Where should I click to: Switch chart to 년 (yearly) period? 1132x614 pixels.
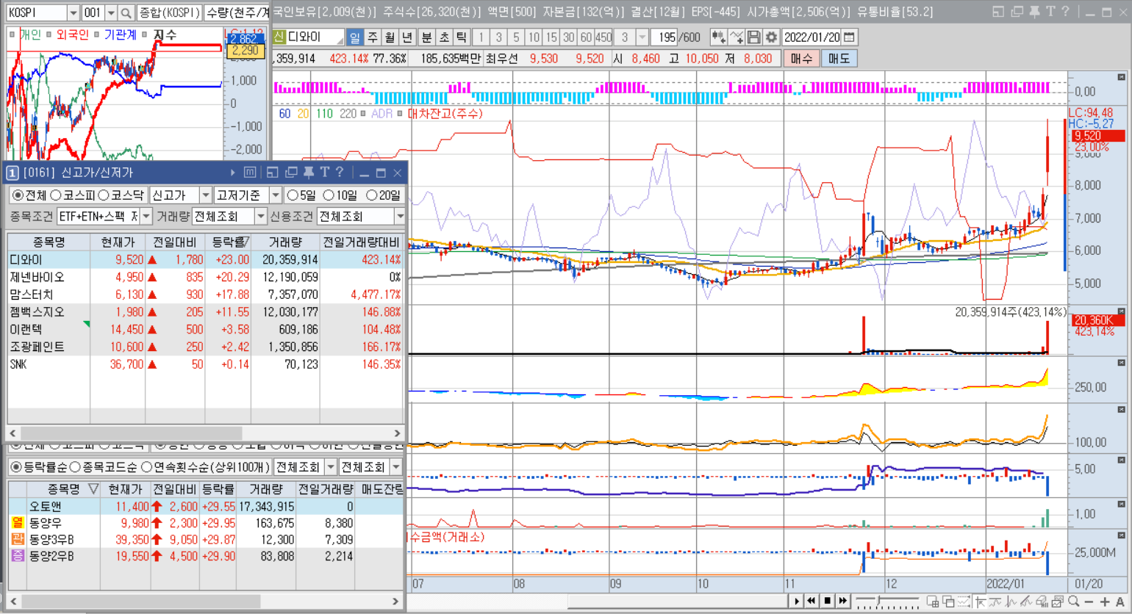pos(408,37)
